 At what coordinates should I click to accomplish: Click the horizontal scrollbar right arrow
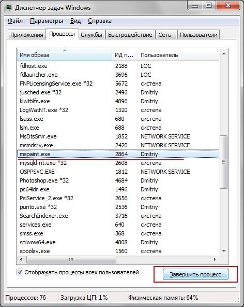coord(215,259)
